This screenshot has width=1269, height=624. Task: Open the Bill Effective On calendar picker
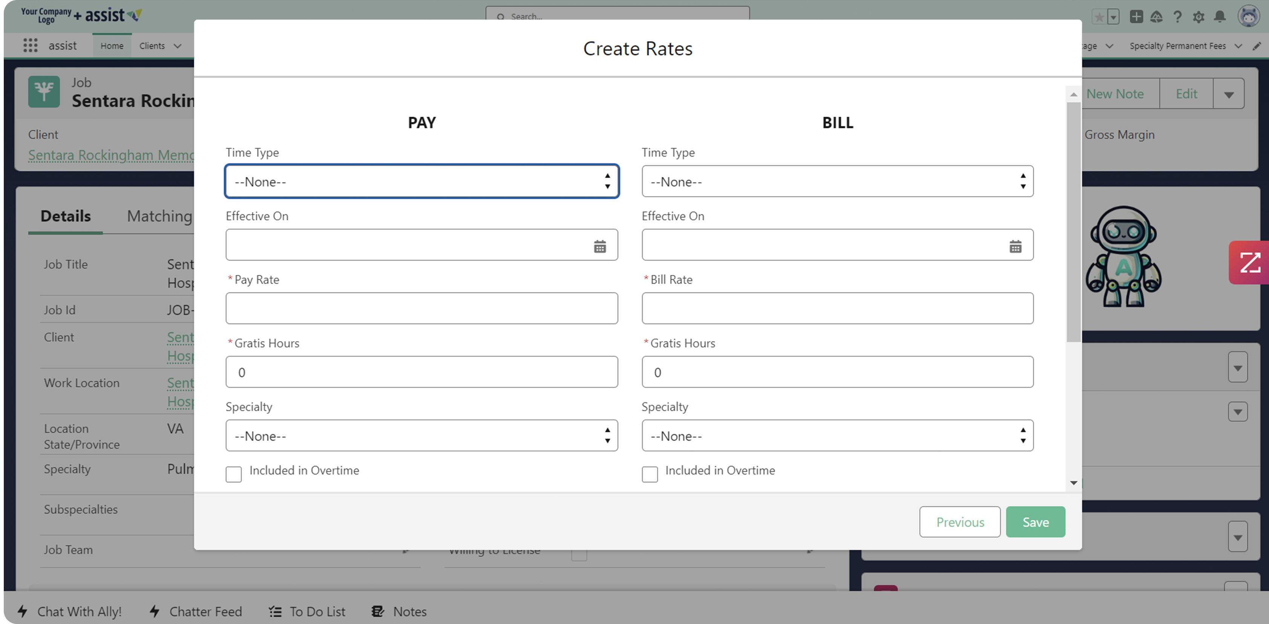(x=1015, y=246)
